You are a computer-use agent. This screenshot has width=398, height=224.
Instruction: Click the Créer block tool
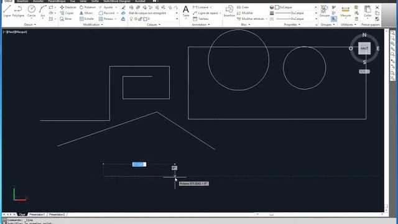coord(243,7)
